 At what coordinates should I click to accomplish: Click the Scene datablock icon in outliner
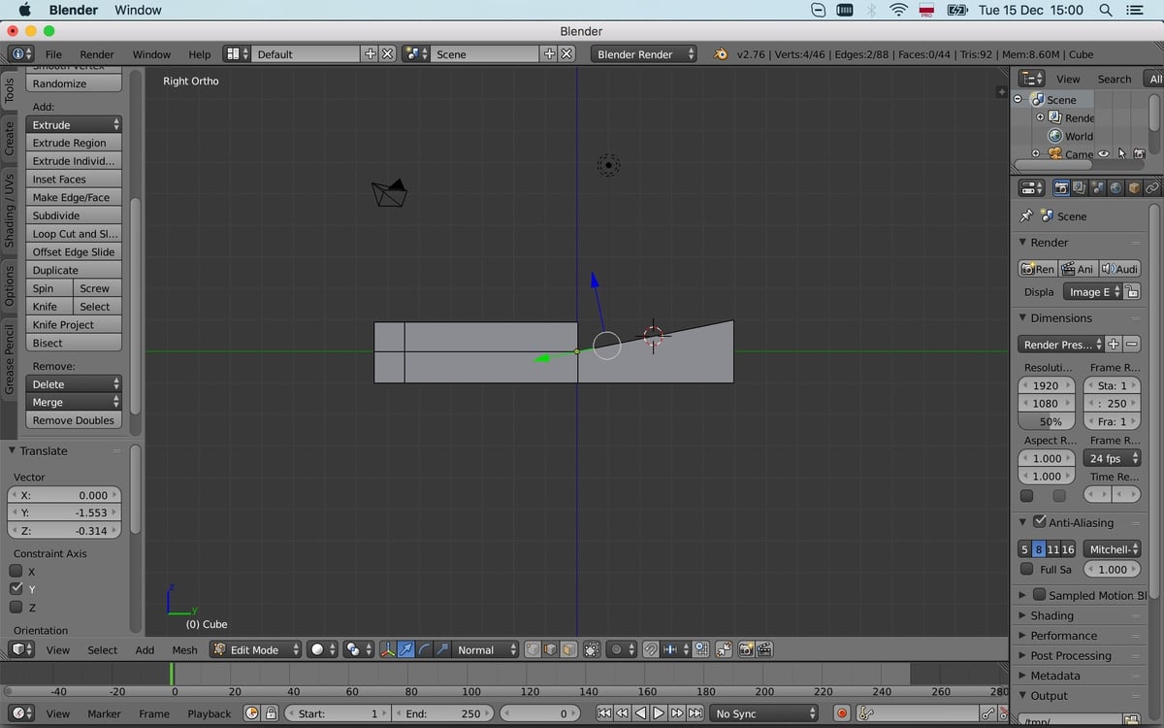(1038, 99)
